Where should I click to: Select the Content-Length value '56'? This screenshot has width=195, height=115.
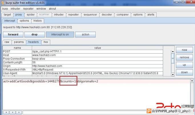[x=98, y=62]
